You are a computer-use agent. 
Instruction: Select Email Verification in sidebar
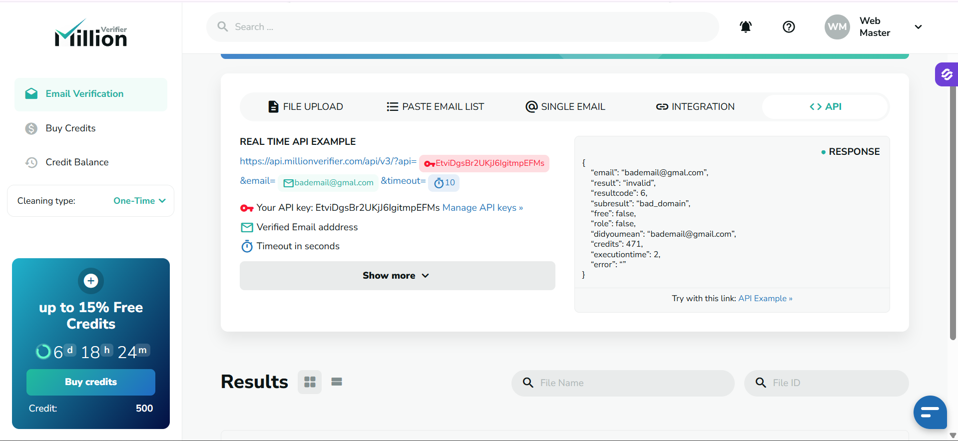pyautogui.click(x=91, y=94)
